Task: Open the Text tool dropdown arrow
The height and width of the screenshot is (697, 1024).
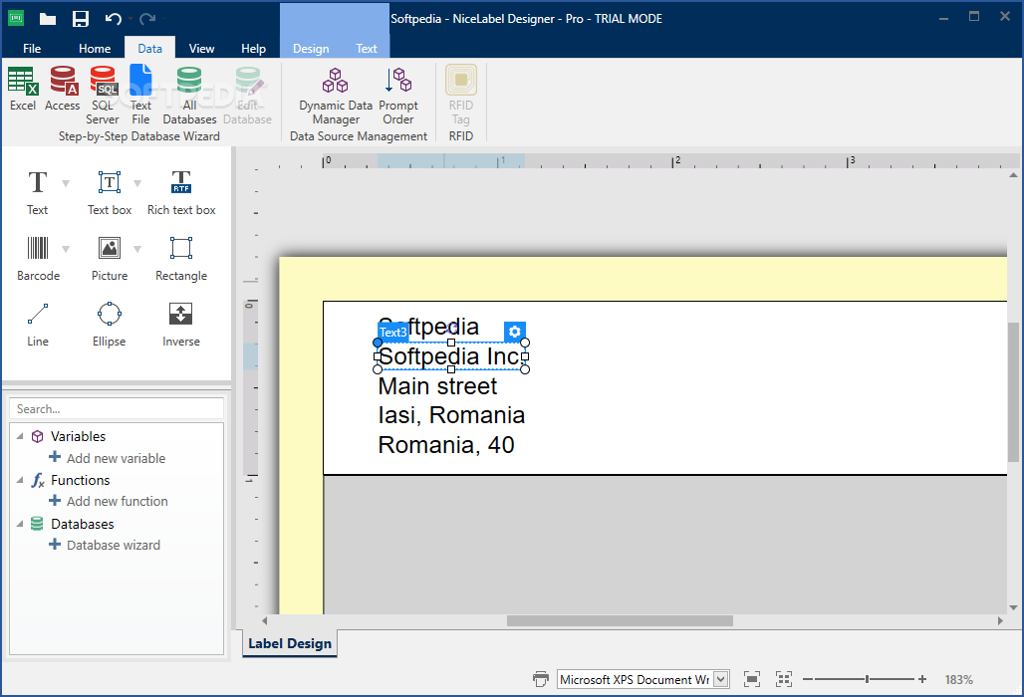Action: (x=66, y=183)
